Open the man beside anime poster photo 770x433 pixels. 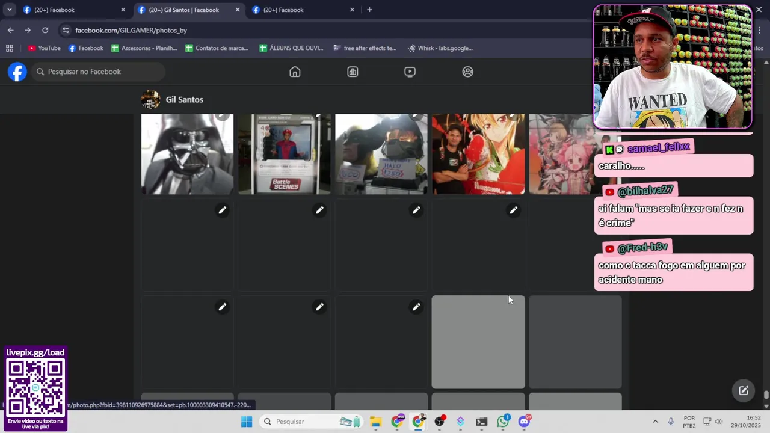(x=478, y=154)
